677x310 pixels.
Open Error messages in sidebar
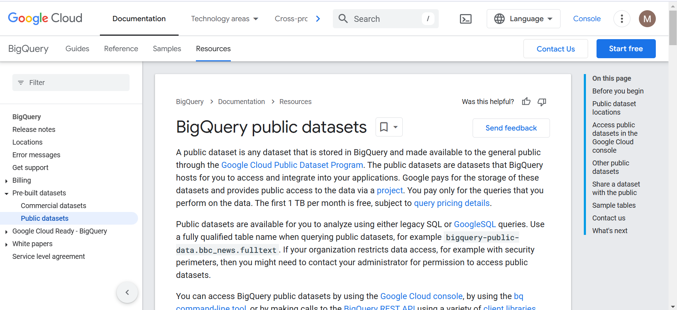click(x=36, y=155)
